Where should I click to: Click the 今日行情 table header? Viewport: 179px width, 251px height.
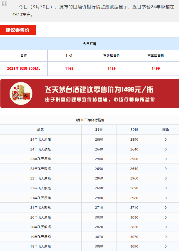89,44
